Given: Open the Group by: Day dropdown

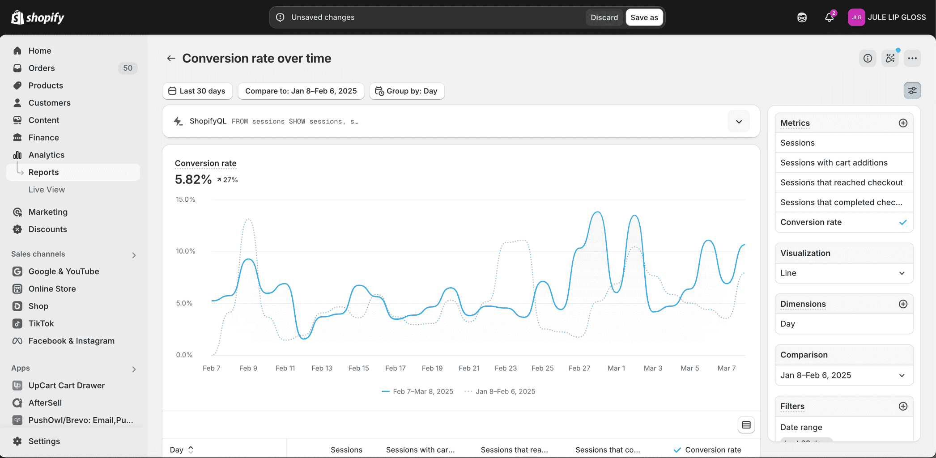Looking at the screenshot, I should click(x=407, y=91).
